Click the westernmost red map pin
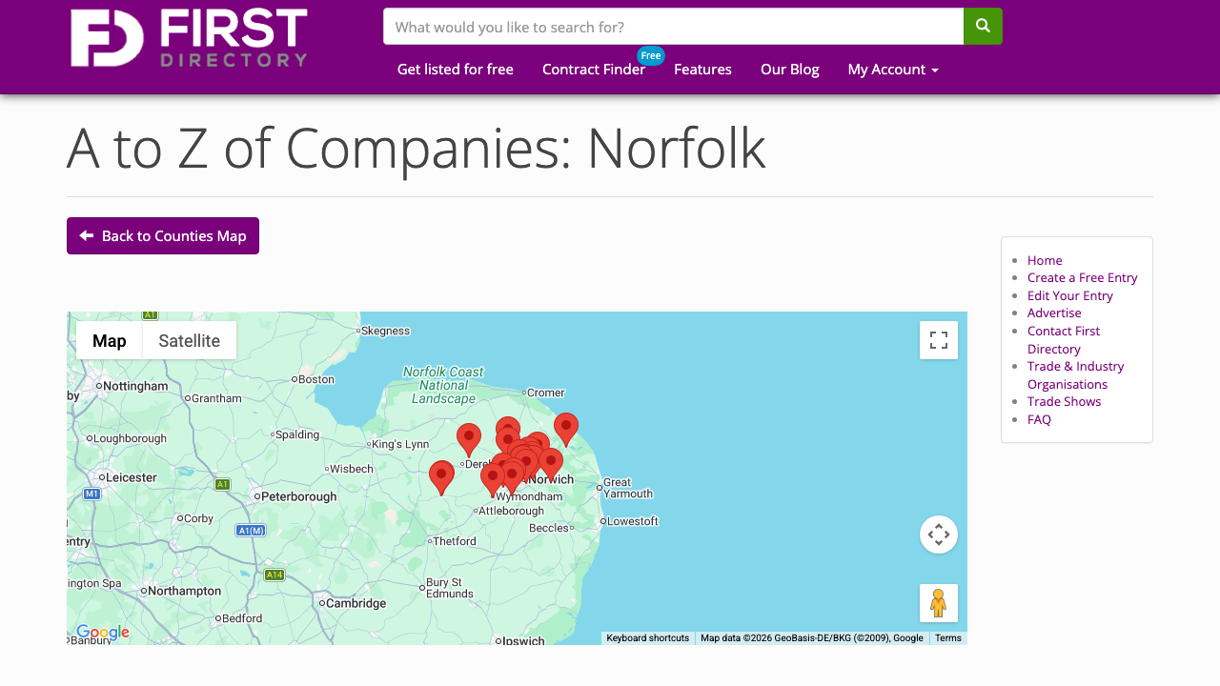Viewport: 1220px width, 686px height. click(x=441, y=475)
